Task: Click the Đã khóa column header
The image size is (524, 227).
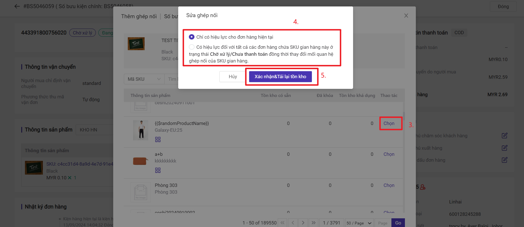Action: tap(325, 96)
